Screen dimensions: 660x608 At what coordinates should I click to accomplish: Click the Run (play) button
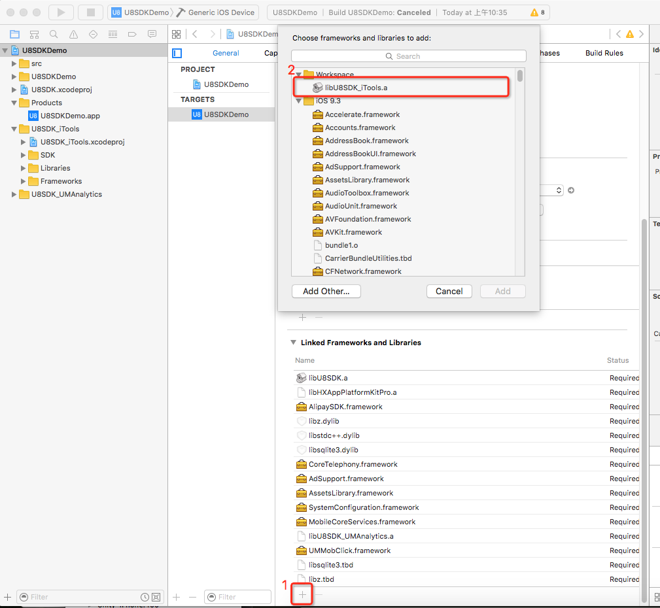click(x=61, y=12)
